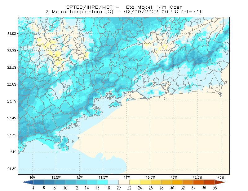Click the 22.2S latitude axis label
The width and height of the screenshot is (248, 191).
coord(12,50)
